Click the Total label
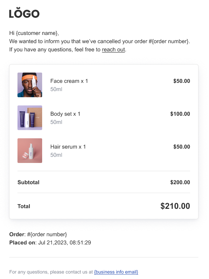Screen dimensions: 209x279 click(x=24, y=206)
